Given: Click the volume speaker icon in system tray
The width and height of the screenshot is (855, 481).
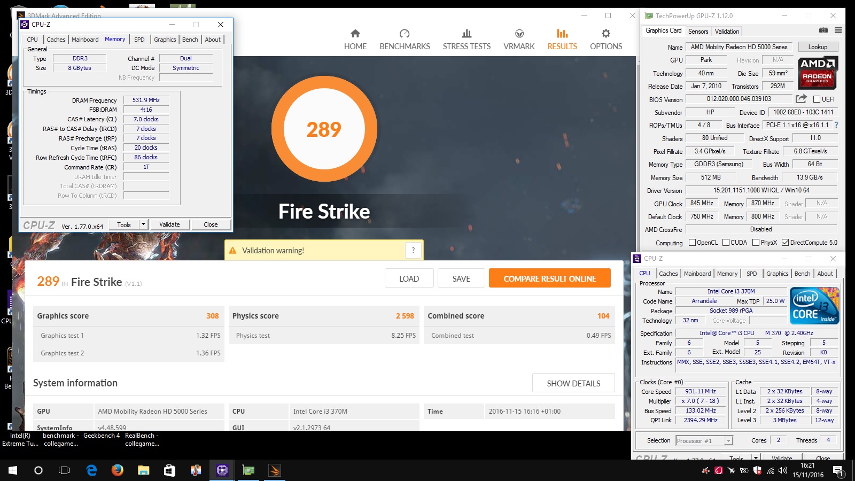Looking at the screenshot, I should pyautogui.click(x=783, y=470).
